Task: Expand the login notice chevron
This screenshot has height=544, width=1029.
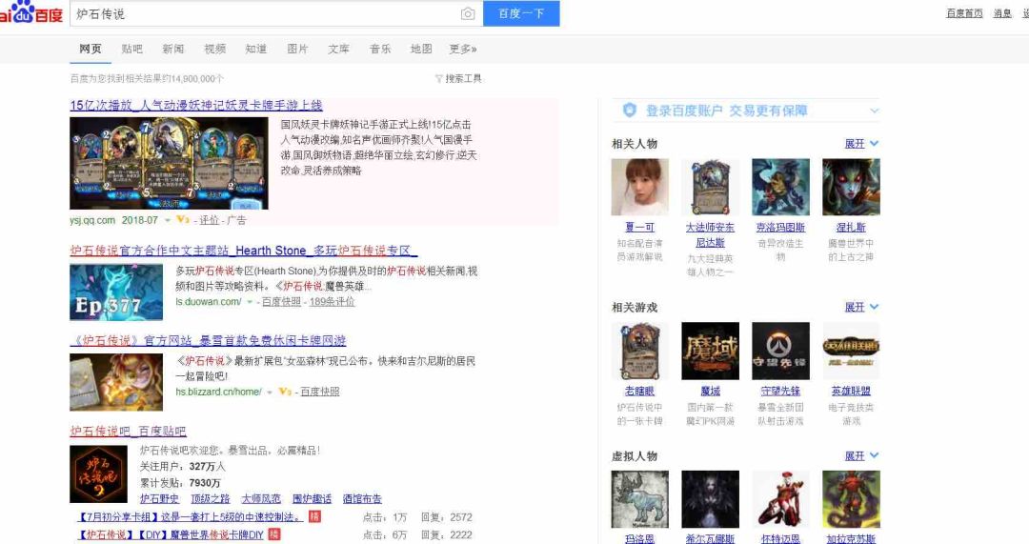Action: point(874,111)
